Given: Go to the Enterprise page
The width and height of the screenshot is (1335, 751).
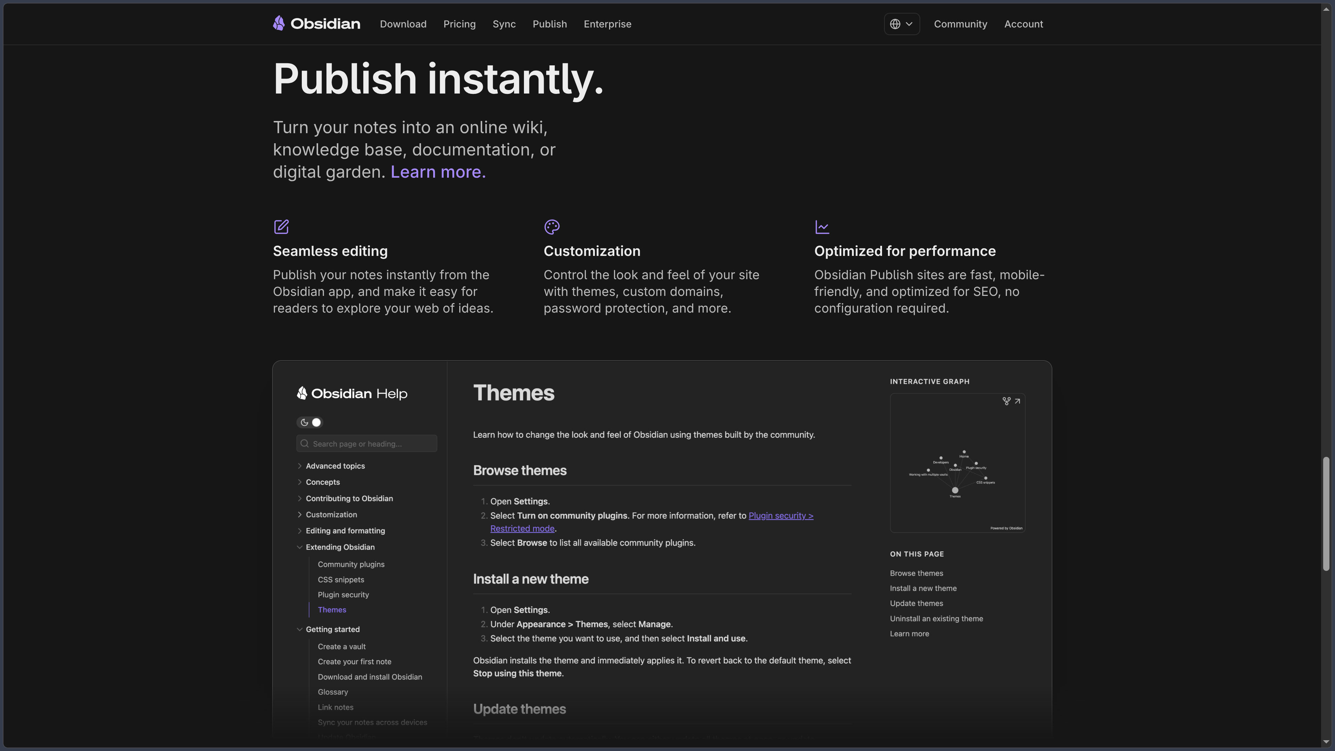Looking at the screenshot, I should pyautogui.click(x=607, y=24).
